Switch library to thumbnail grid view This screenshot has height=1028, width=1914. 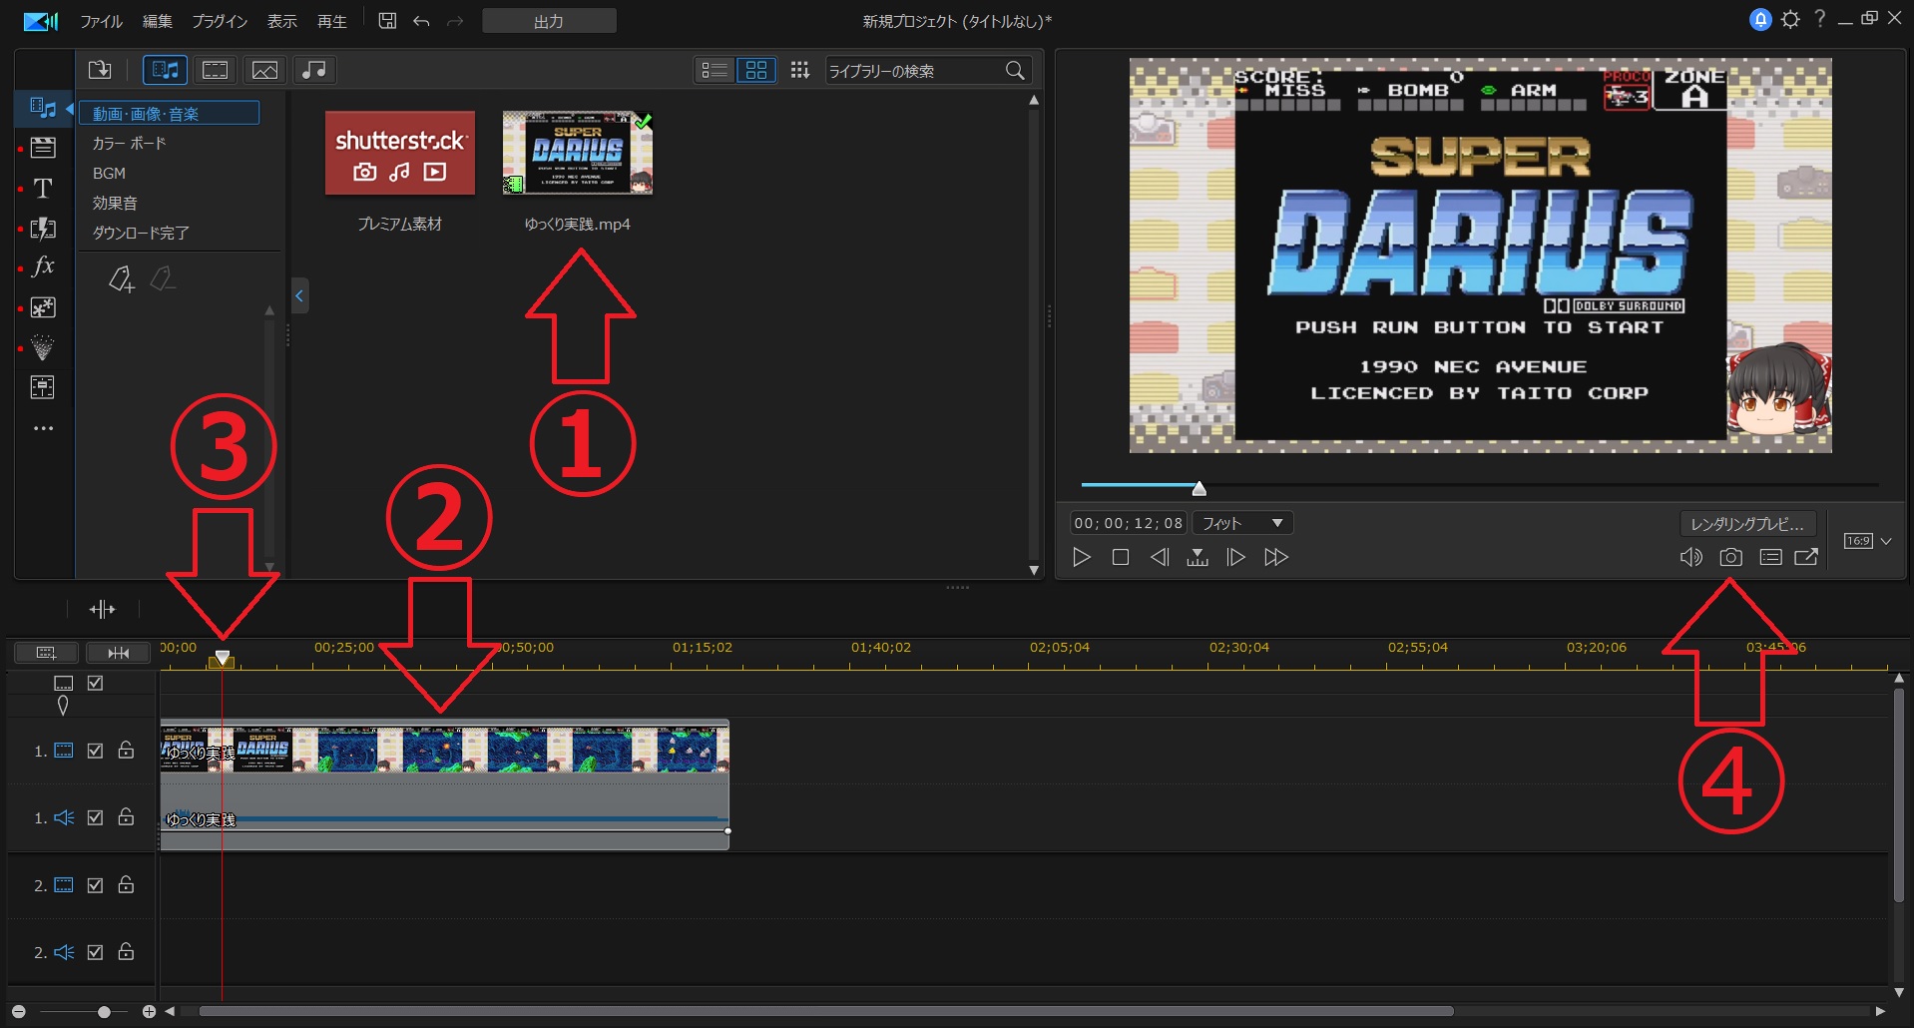point(756,70)
